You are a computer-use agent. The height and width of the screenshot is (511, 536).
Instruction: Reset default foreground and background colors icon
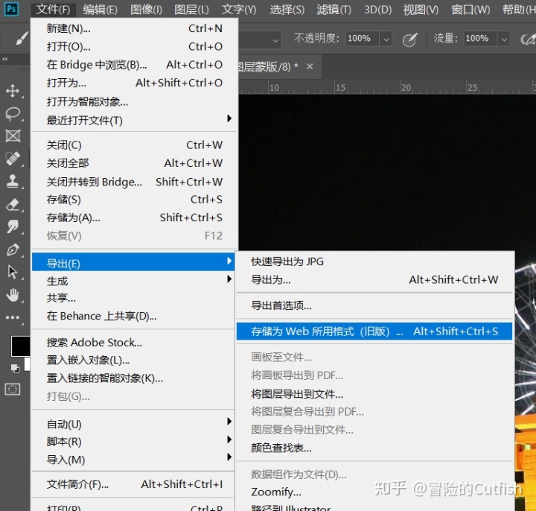tap(15, 368)
